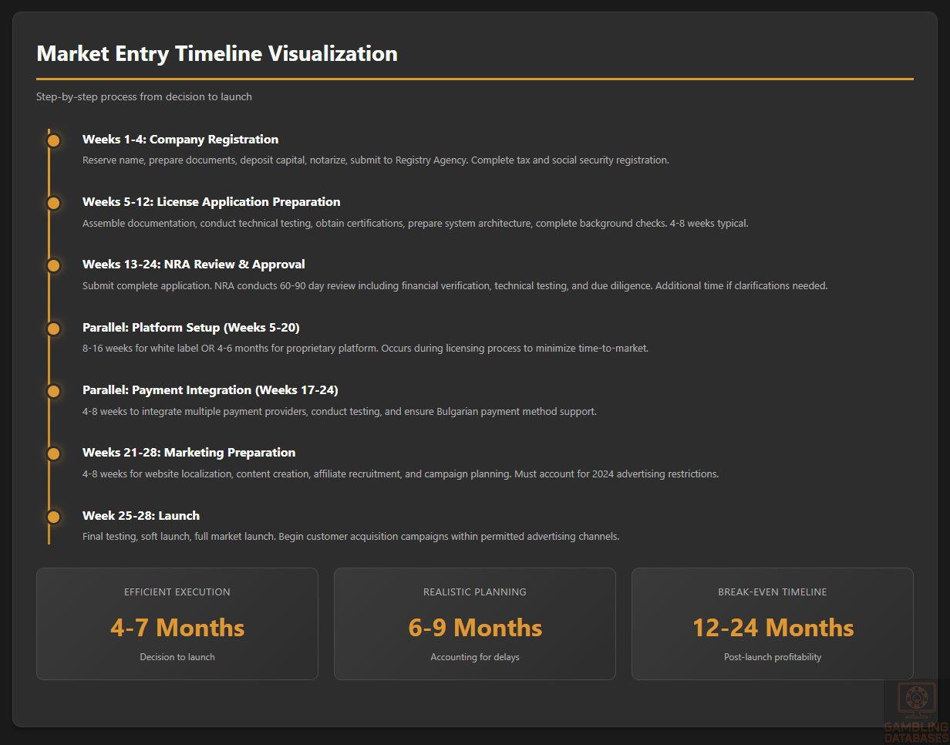The image size is (950, 745).
Task: Click the Week 25-28: Launch title
Action: coord(141,515)
